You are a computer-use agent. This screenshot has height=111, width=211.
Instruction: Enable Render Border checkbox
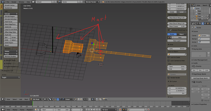[x=168, y=78]
